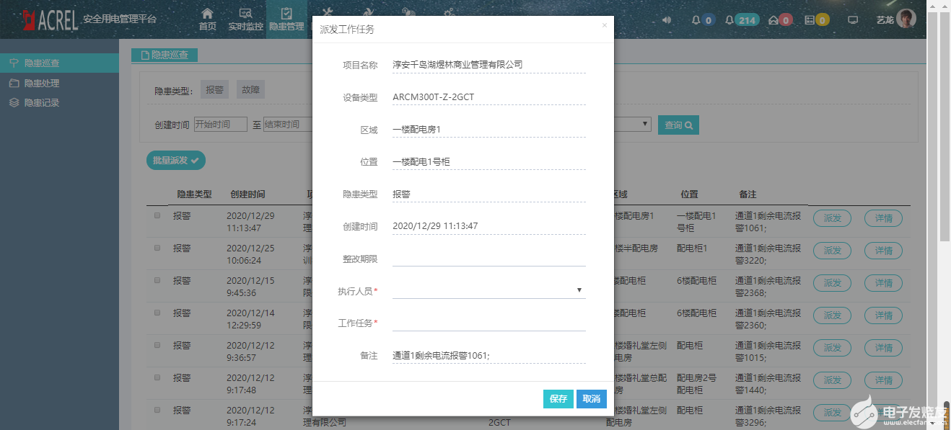The height and width of the screenshot is (430, 951).
Task: Filter hazard type by 故障
Action: point(250,90)
